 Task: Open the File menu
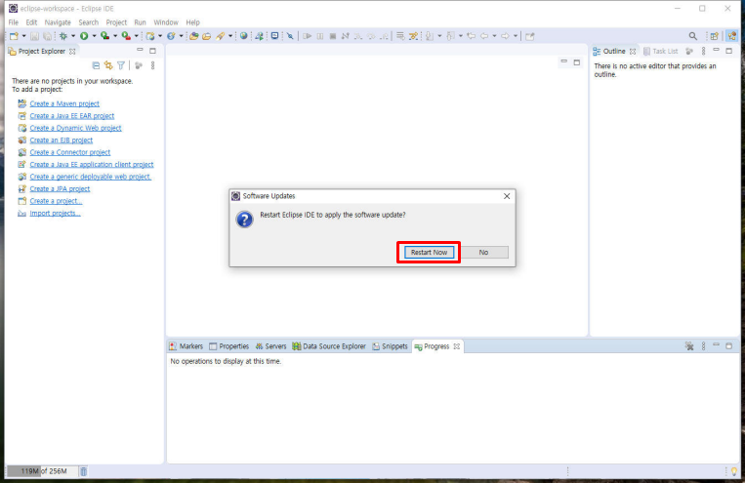[14, 22]
